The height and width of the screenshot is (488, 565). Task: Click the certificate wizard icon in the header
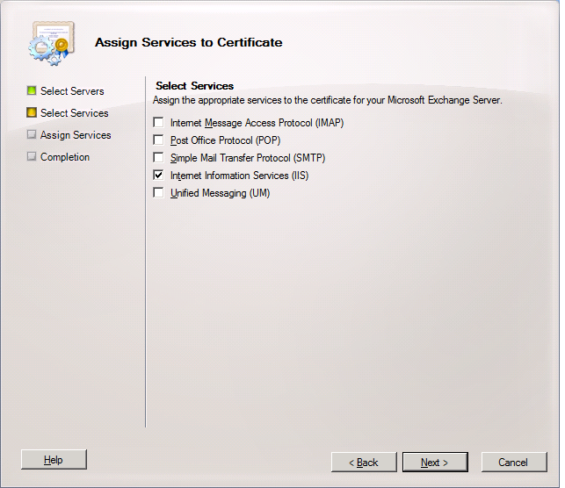tap(50, 42)
